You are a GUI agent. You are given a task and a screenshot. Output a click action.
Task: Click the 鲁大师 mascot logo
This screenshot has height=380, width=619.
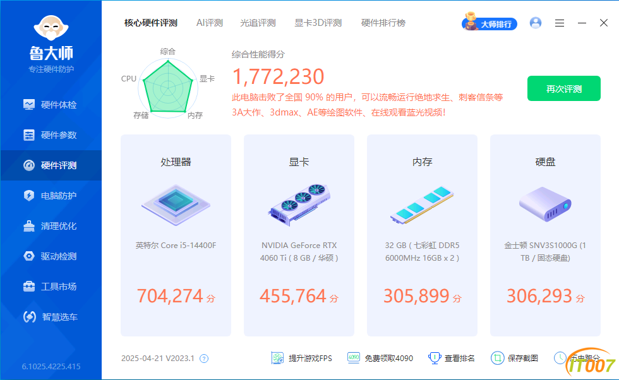click(x=51, y=28)
